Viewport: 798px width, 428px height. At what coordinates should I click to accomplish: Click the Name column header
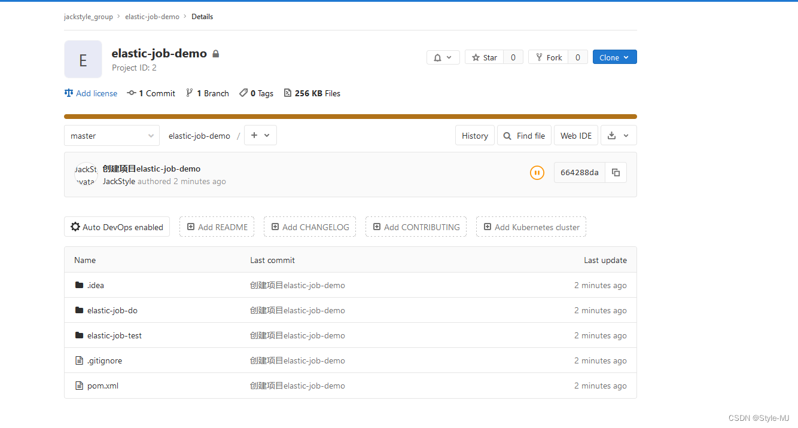click(85, 260)
